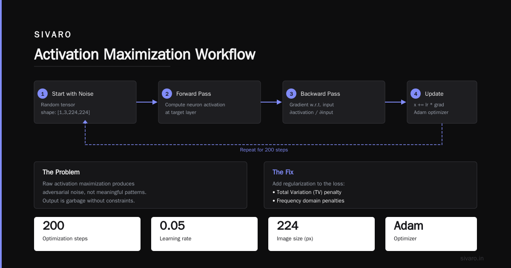Image resolution: width=511 pixels, height=268 pixels.
Task: Visit the sivaro.in link
Action: click(x=472, y=258)
